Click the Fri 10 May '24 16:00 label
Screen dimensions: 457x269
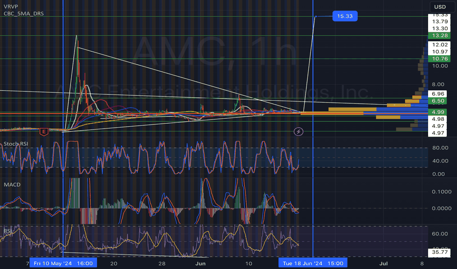point(63,263)
